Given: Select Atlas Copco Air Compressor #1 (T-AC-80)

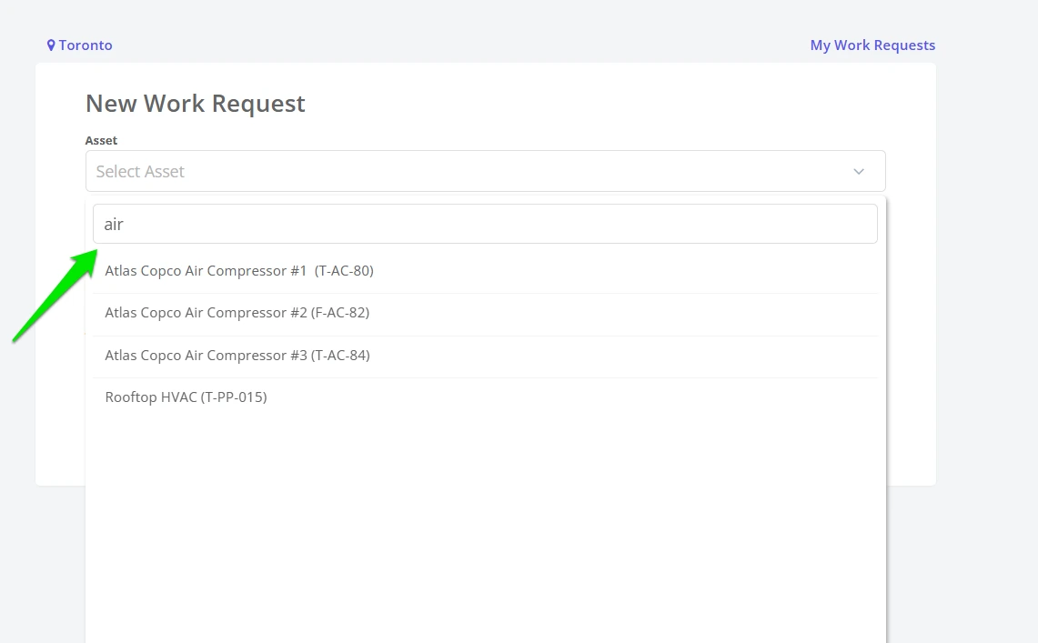Looking at the screenshot, I should (485, 270).
